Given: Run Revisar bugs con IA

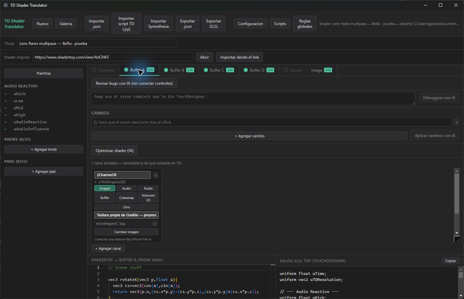Looking at the screenshot, I should pyautogui.click(x=134, y=83).
